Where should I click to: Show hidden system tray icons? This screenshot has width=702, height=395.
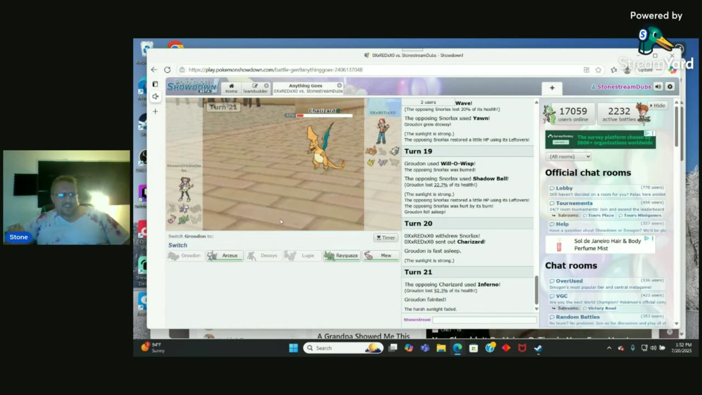609,348
